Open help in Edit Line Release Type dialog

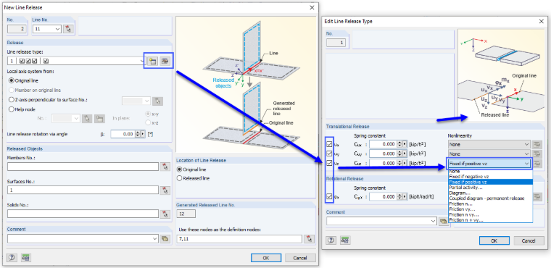tap(331, 240)
